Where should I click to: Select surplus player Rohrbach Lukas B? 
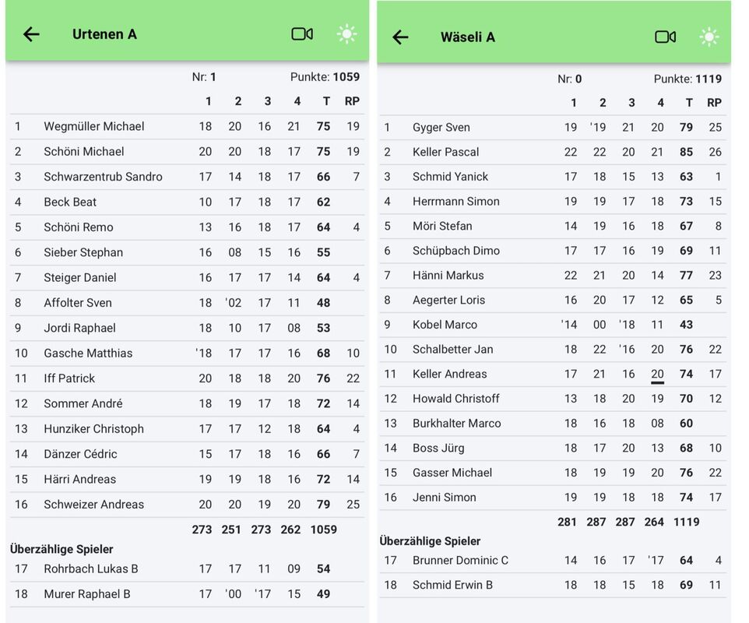(91, 569)
